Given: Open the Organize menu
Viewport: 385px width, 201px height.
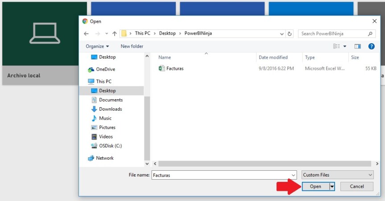Looking at the screenshot, I should (x=97, y=46).
